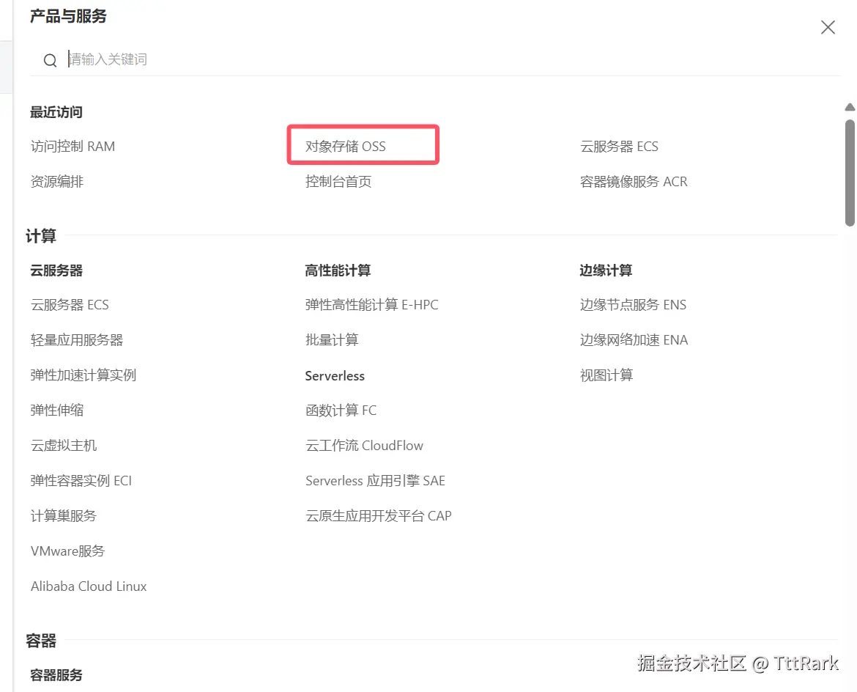
Task: Click the 最近访问 section heading
Action: click(x=56, y=112)
